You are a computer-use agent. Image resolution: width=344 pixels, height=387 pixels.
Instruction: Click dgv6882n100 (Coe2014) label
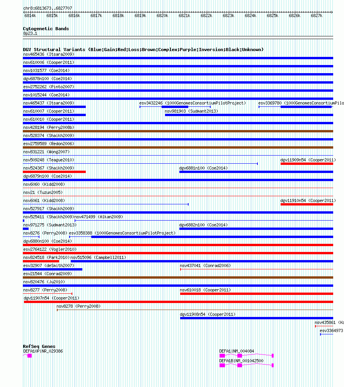[203, 225]
